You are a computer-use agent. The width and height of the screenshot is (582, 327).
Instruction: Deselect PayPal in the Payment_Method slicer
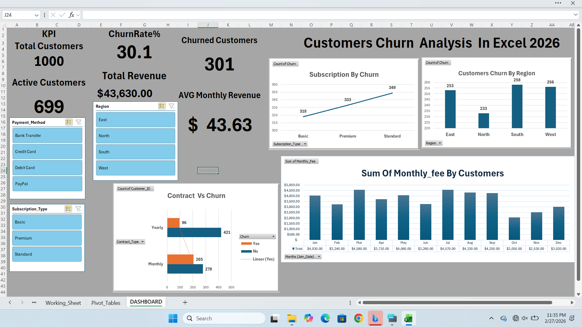[x=47, y=184]
